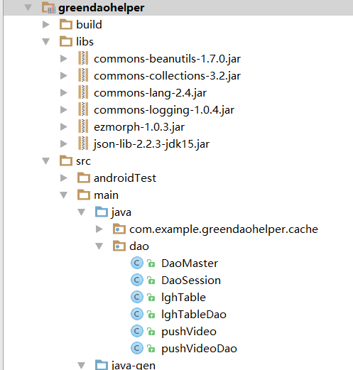
Task: Click the DaoMaster class icon
Action: [137, 263]
